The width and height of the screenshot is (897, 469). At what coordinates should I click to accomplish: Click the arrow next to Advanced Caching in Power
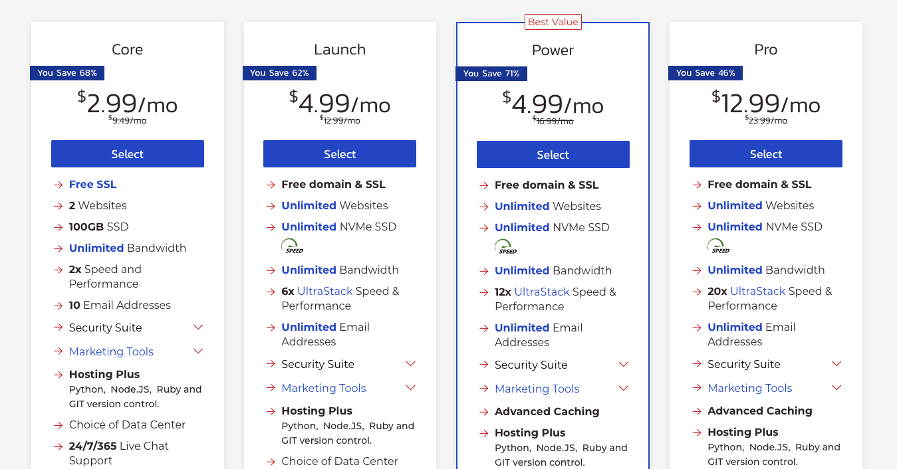[x=483, y=411]
